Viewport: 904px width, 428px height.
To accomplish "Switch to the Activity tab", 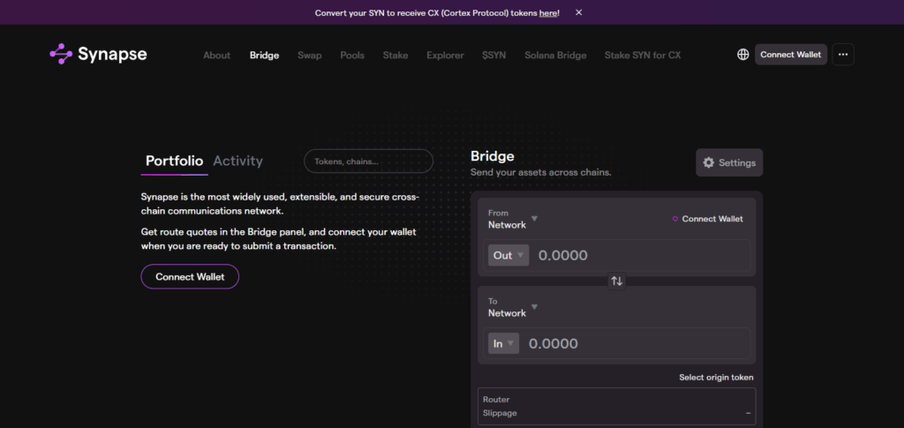I will [238, 161].
